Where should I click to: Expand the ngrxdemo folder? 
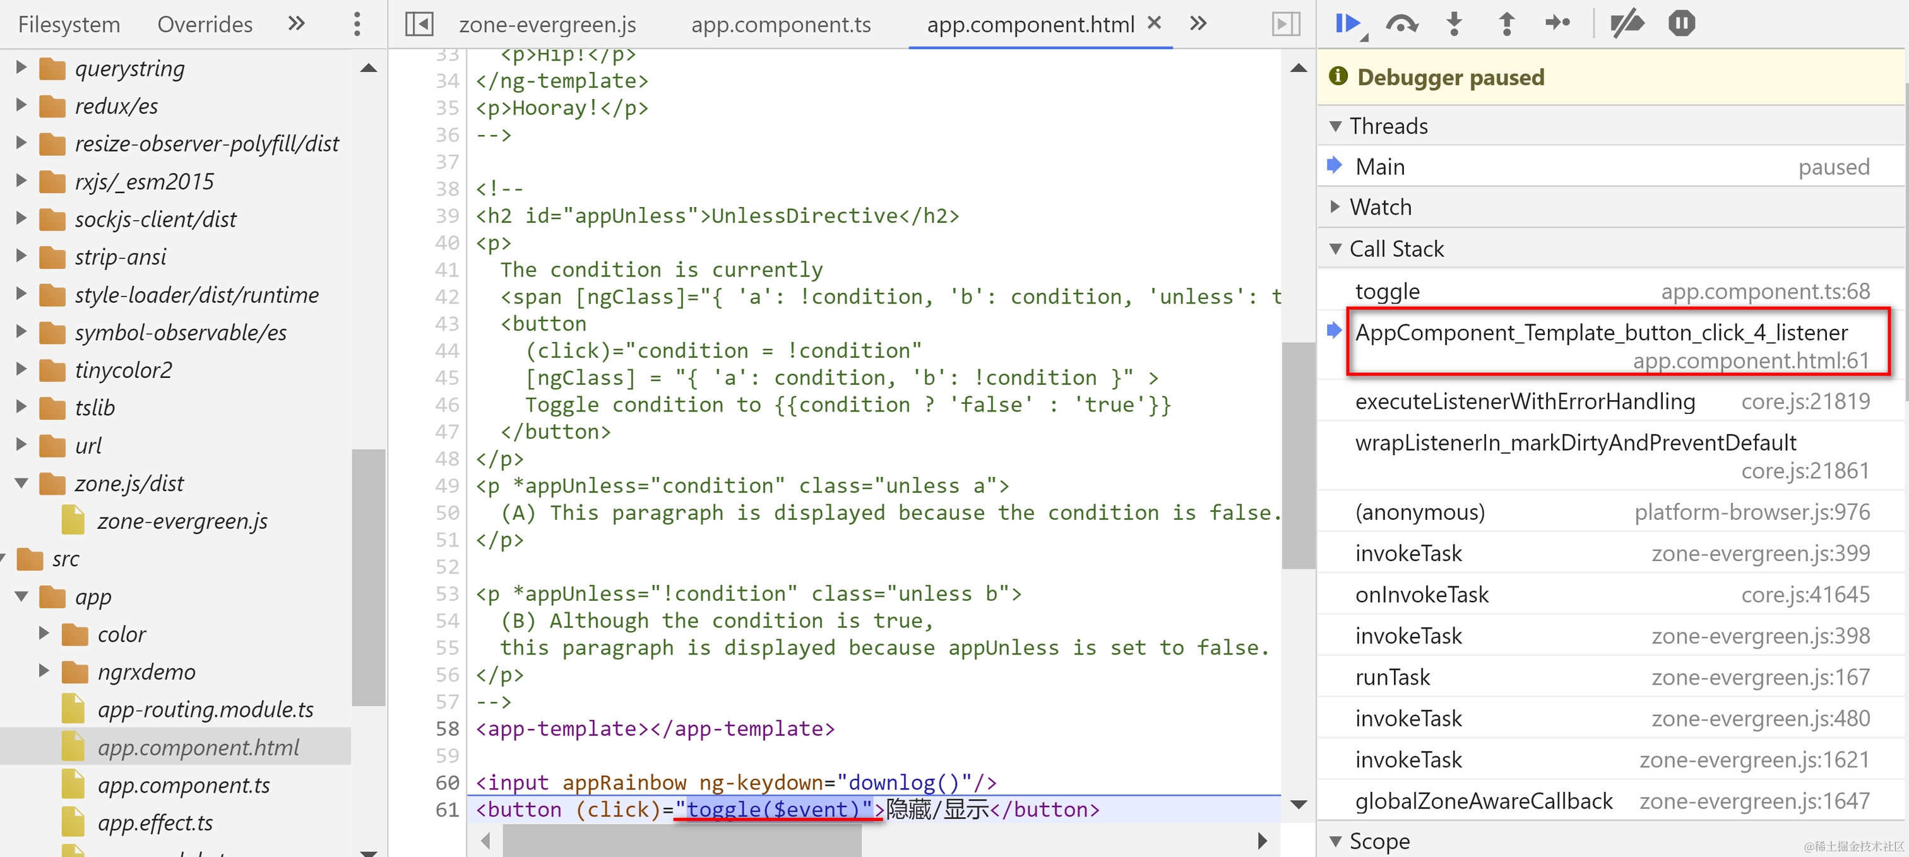44,671
